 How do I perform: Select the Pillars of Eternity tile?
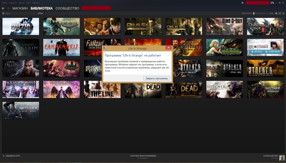point(61,68)
